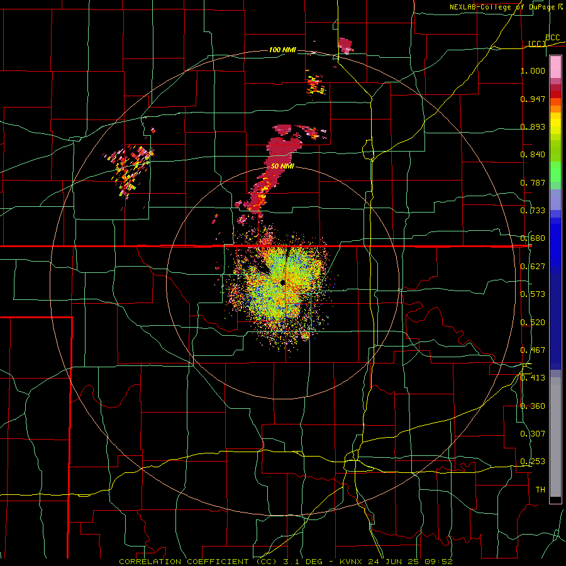Select the 0.680 scale value
The width and height of the screenshot is (566, 566).
533,238
